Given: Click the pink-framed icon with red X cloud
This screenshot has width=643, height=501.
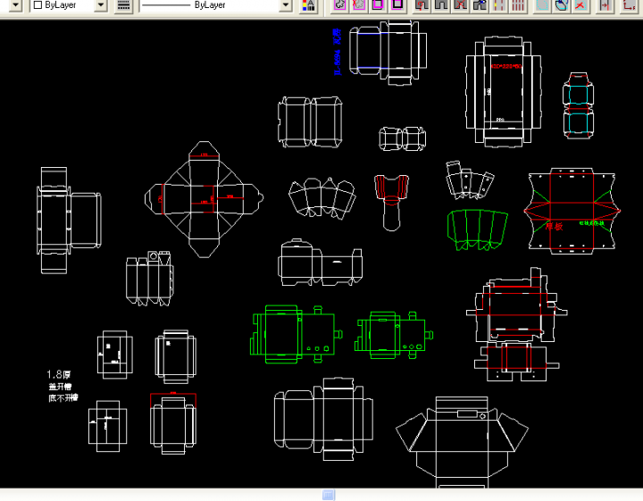Looking at the screenshot, I should coord(358,5).
